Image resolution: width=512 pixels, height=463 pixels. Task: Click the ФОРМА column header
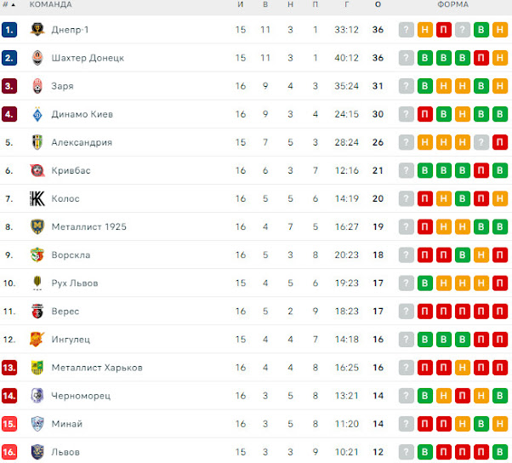453,4
